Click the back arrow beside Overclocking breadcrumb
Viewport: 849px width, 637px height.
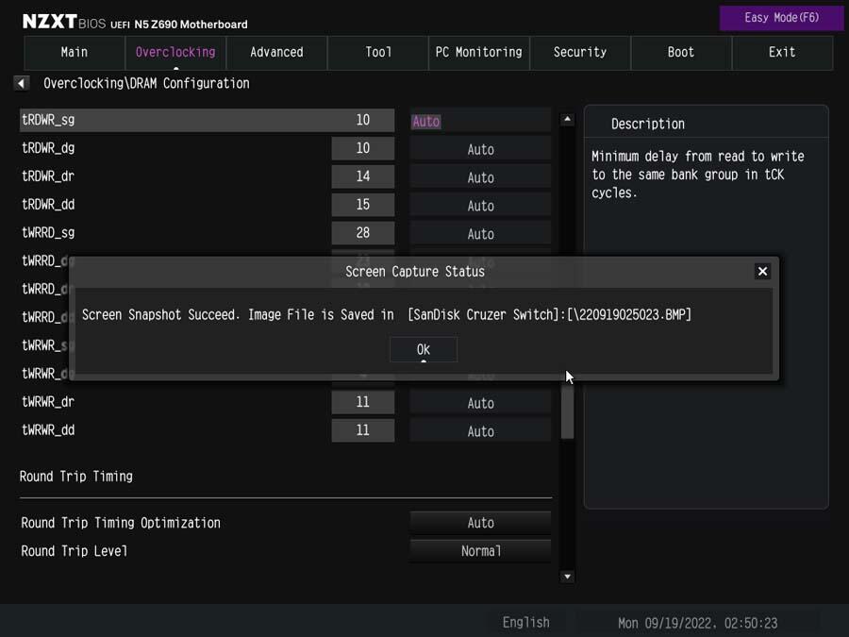pos(22,83)
